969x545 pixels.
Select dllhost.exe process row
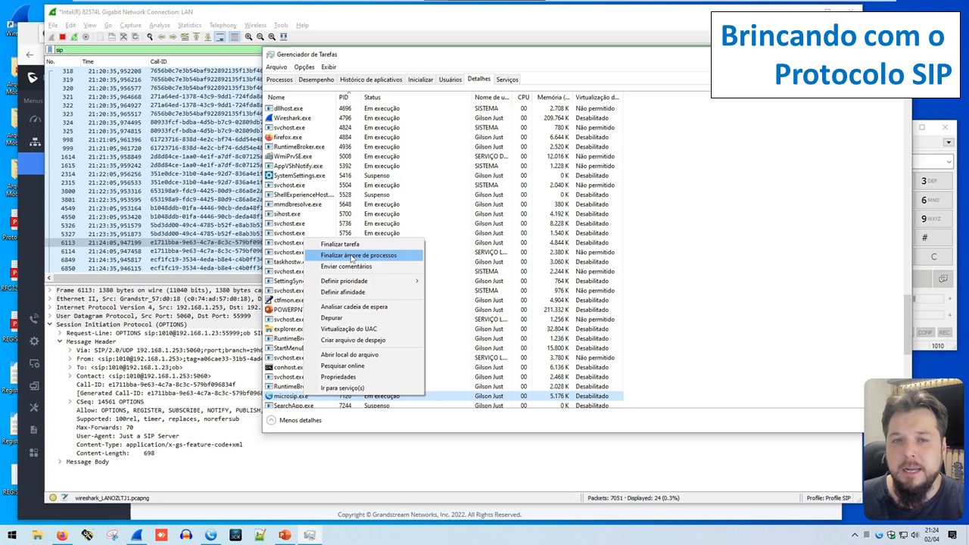[x=443, y=108]
